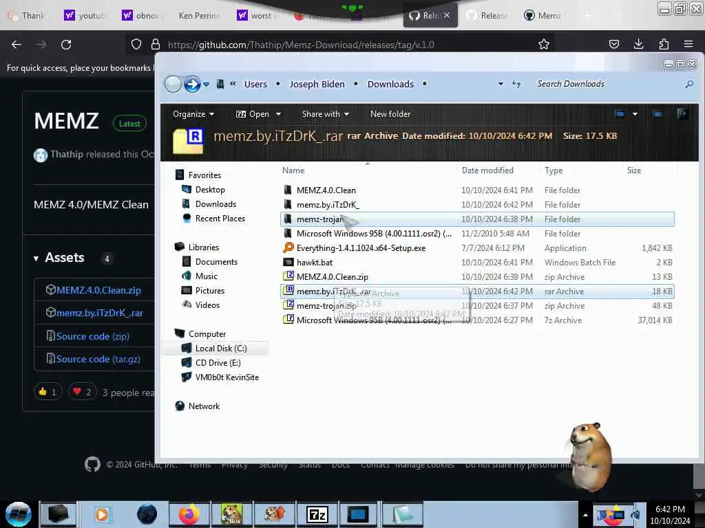Download Source code (zip) link
The height and width of the screenshot is (528, 705).
coord(93,336)
